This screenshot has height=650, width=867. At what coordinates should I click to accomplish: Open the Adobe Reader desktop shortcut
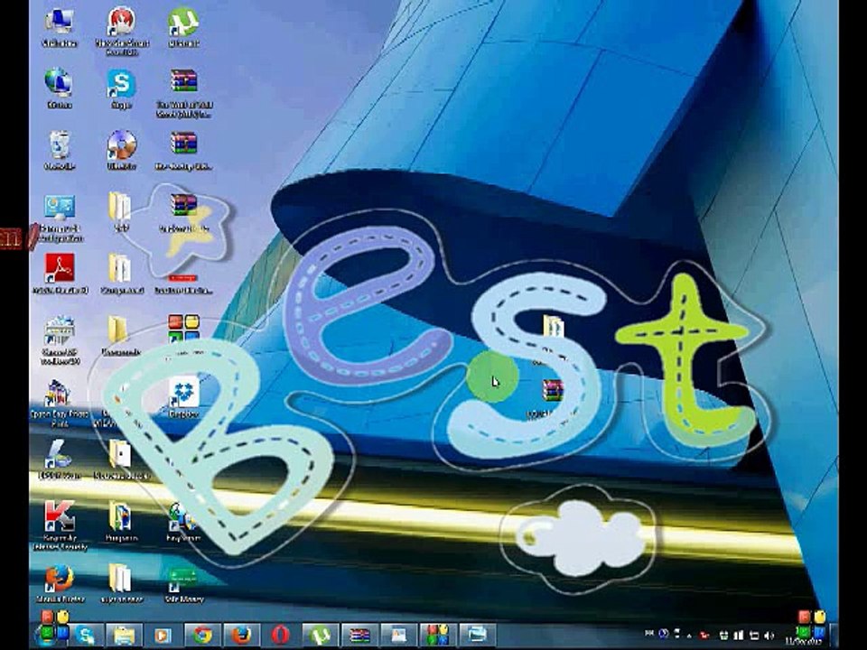coord(60,274)
